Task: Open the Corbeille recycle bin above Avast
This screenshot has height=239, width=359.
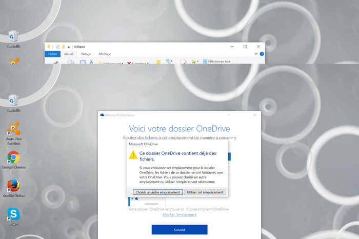Action: tap(13, 101)
